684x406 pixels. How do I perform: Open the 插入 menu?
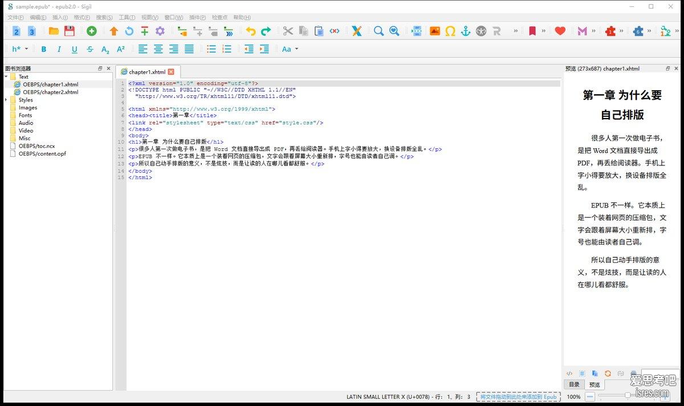[x=60, y=18]
